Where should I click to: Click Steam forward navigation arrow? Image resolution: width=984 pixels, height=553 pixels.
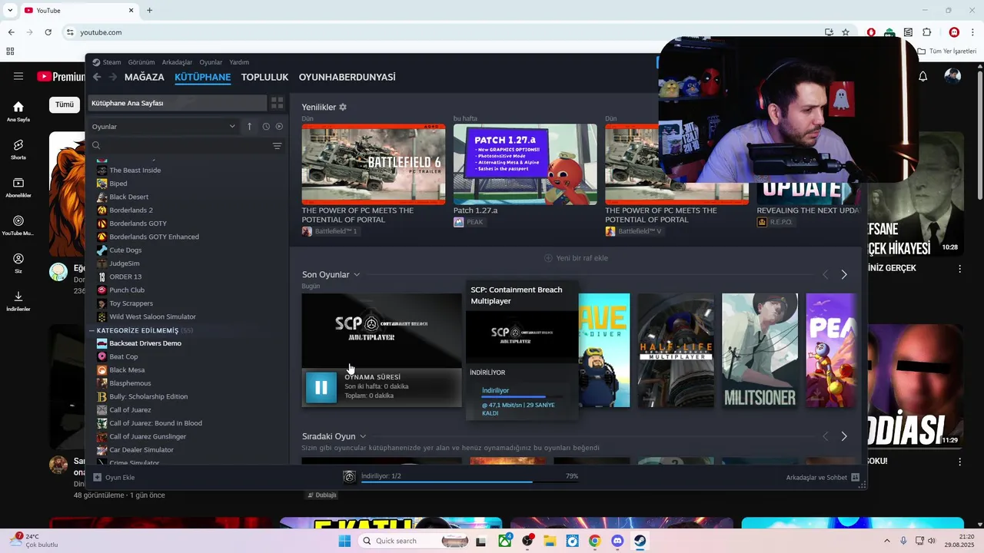click(x=113, y=77)
